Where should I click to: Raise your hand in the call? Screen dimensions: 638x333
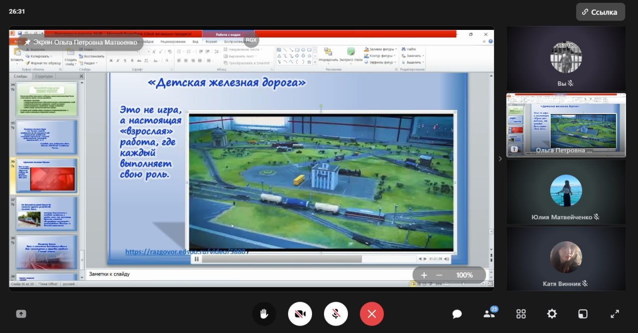pos(264,314)
